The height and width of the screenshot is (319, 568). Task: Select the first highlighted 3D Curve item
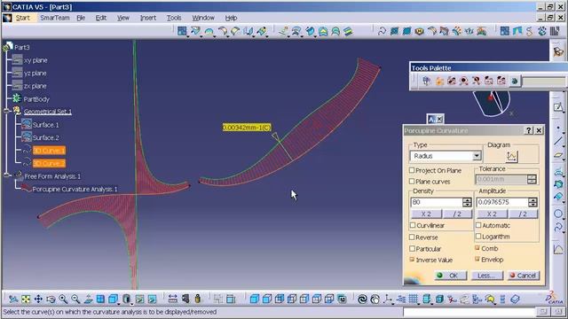49,150
